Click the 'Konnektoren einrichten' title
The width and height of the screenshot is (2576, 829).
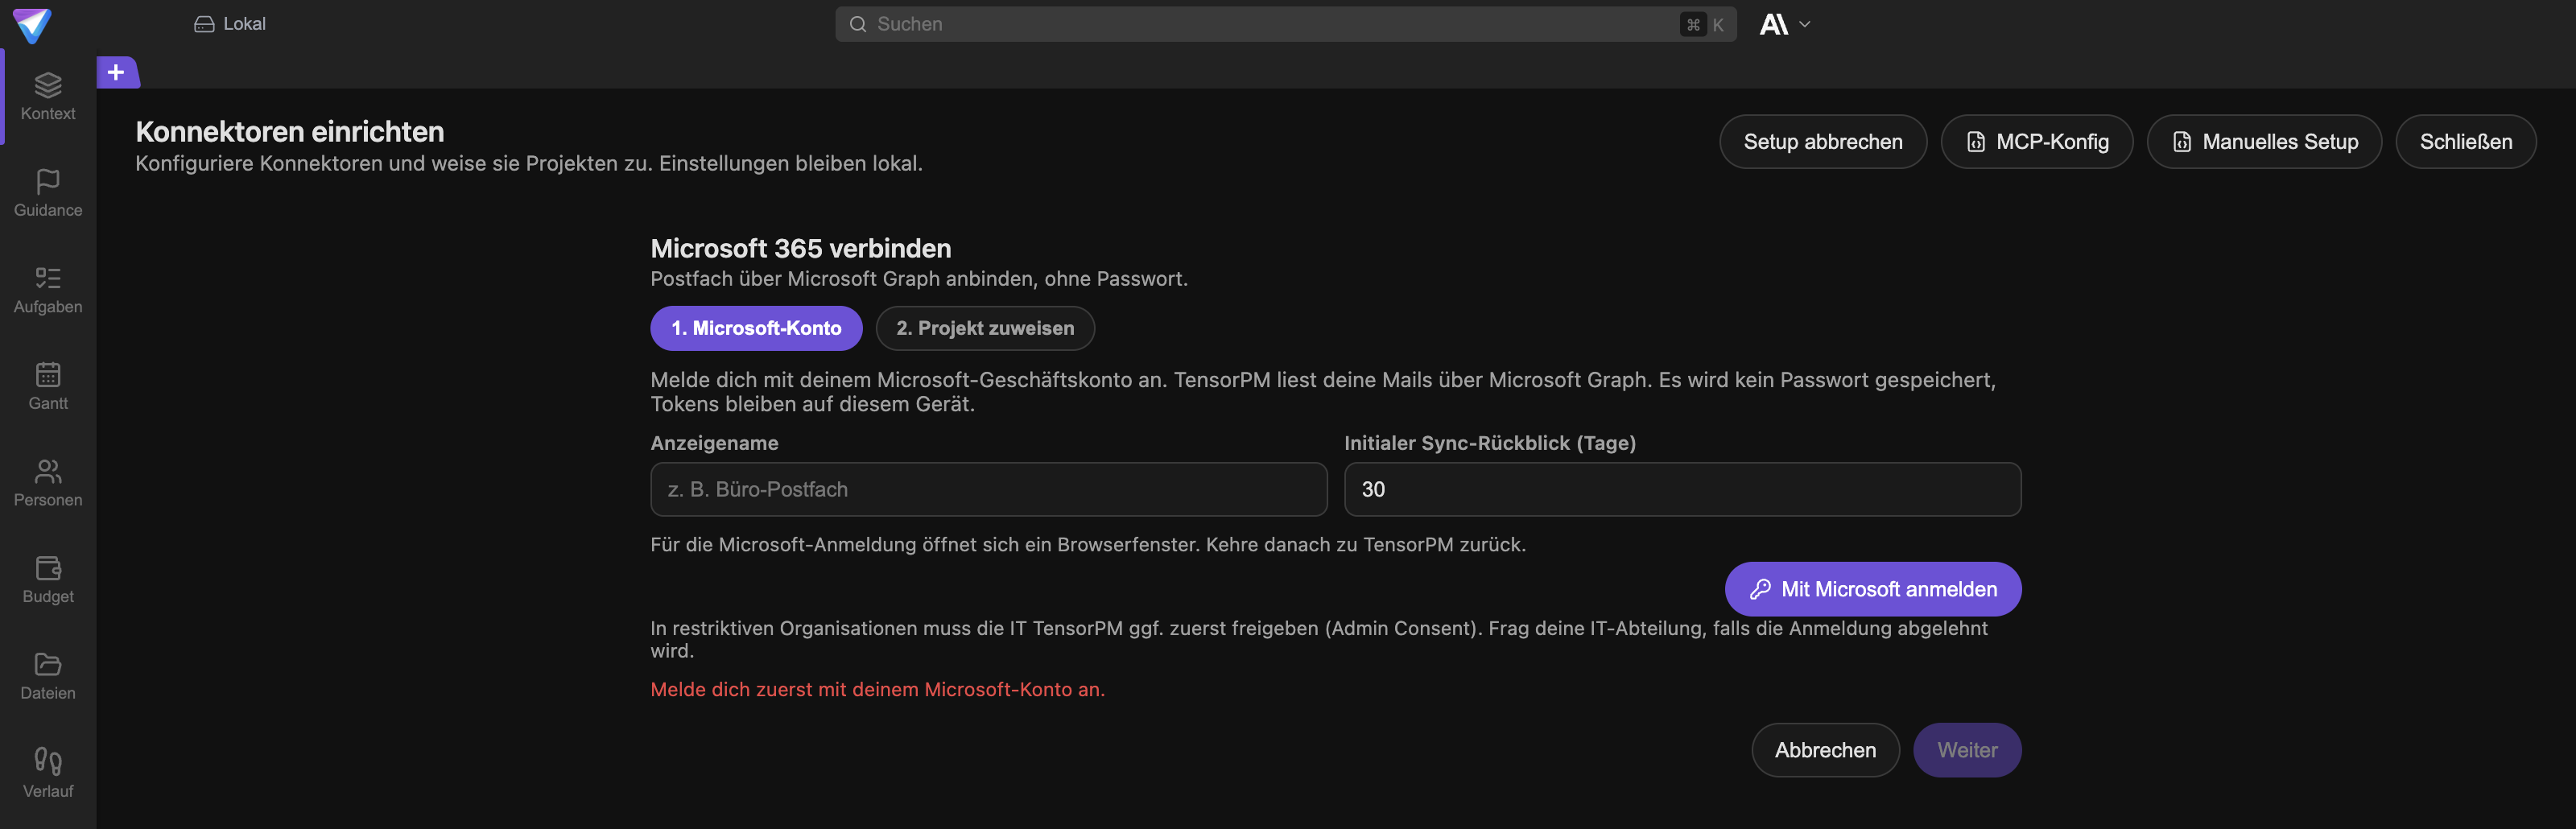tap(289, 131)
